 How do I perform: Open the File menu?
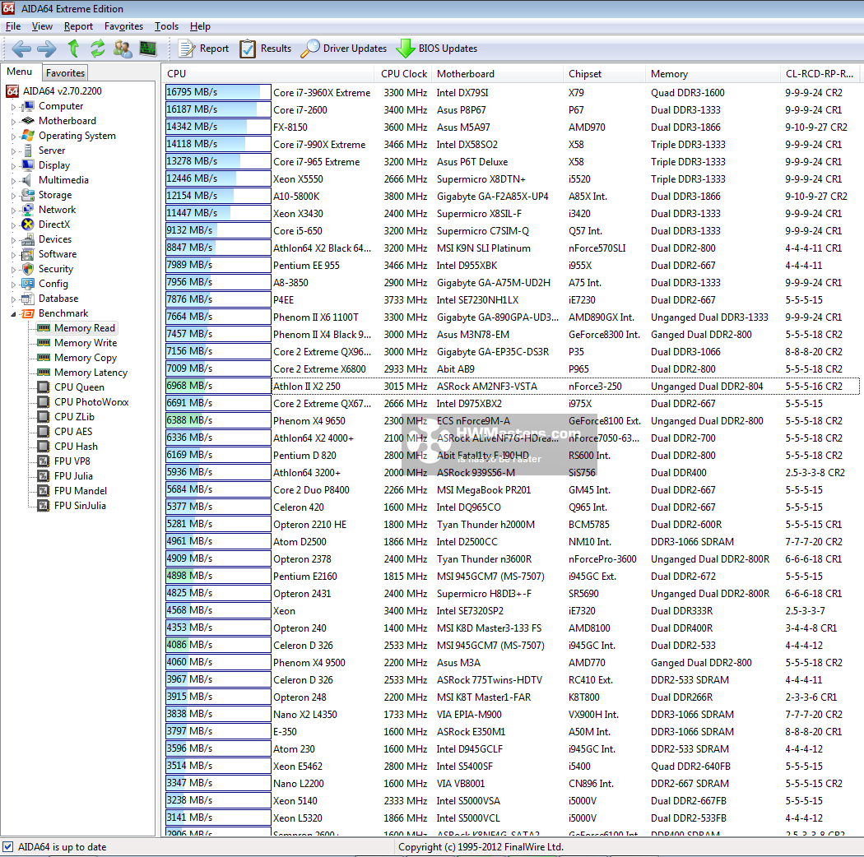(x=13, y=26)
